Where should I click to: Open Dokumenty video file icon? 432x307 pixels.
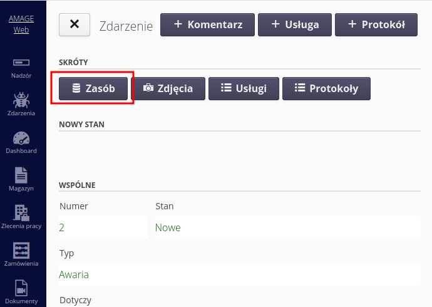(21, 288)
